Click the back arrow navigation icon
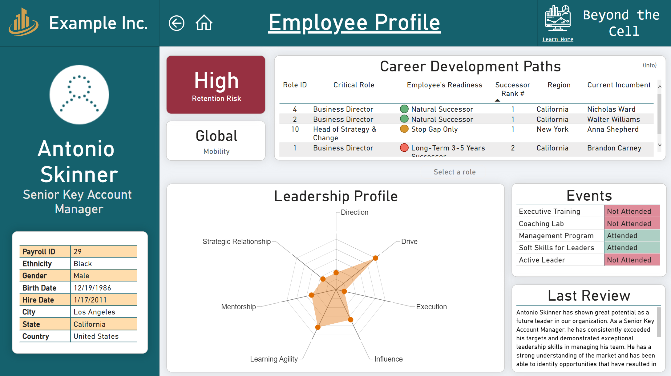This screenshot has width=671, height=376. [176, 23]
